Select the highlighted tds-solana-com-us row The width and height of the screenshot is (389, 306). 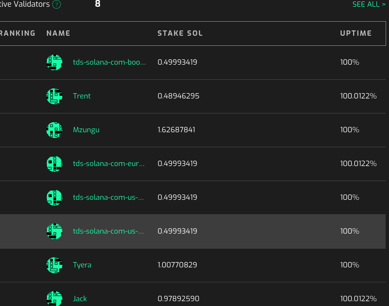pos(193,231)
